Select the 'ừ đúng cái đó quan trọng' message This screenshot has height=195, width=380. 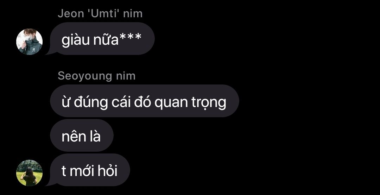[x=145, y=101]
